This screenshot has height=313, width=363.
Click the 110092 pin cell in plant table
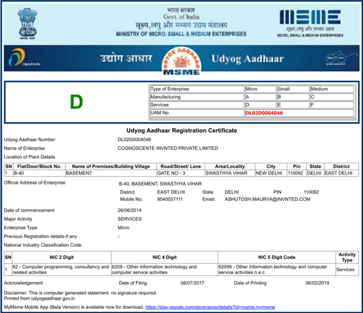(x=297, y=173)
